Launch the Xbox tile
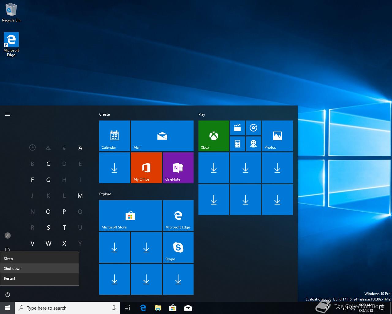Screen dimensions: 392x314 click(214, 136)
